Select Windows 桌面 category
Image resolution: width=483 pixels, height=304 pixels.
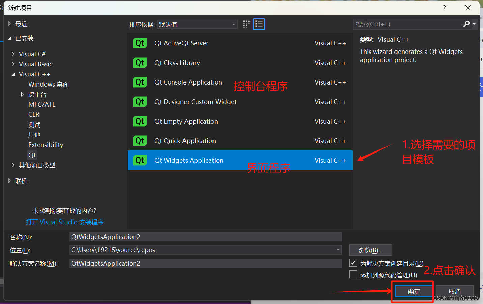49,84
